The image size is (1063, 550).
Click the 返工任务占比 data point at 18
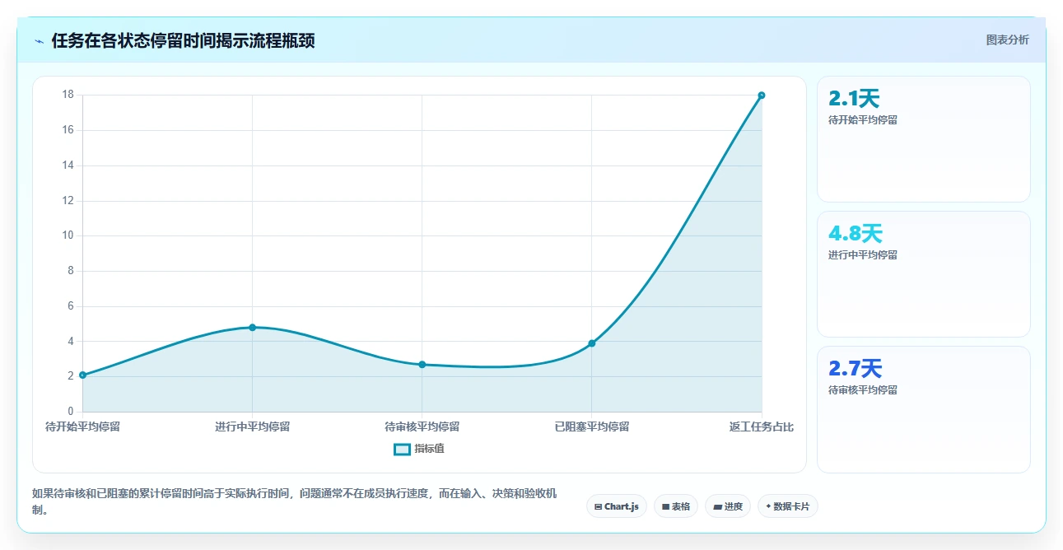762,96
